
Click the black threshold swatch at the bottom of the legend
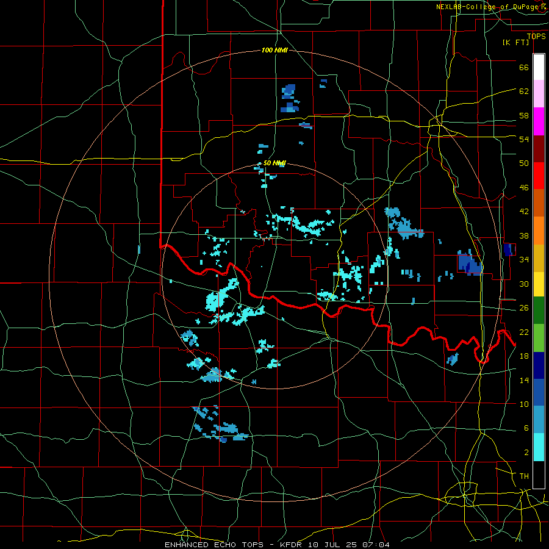tap(539, 475)
